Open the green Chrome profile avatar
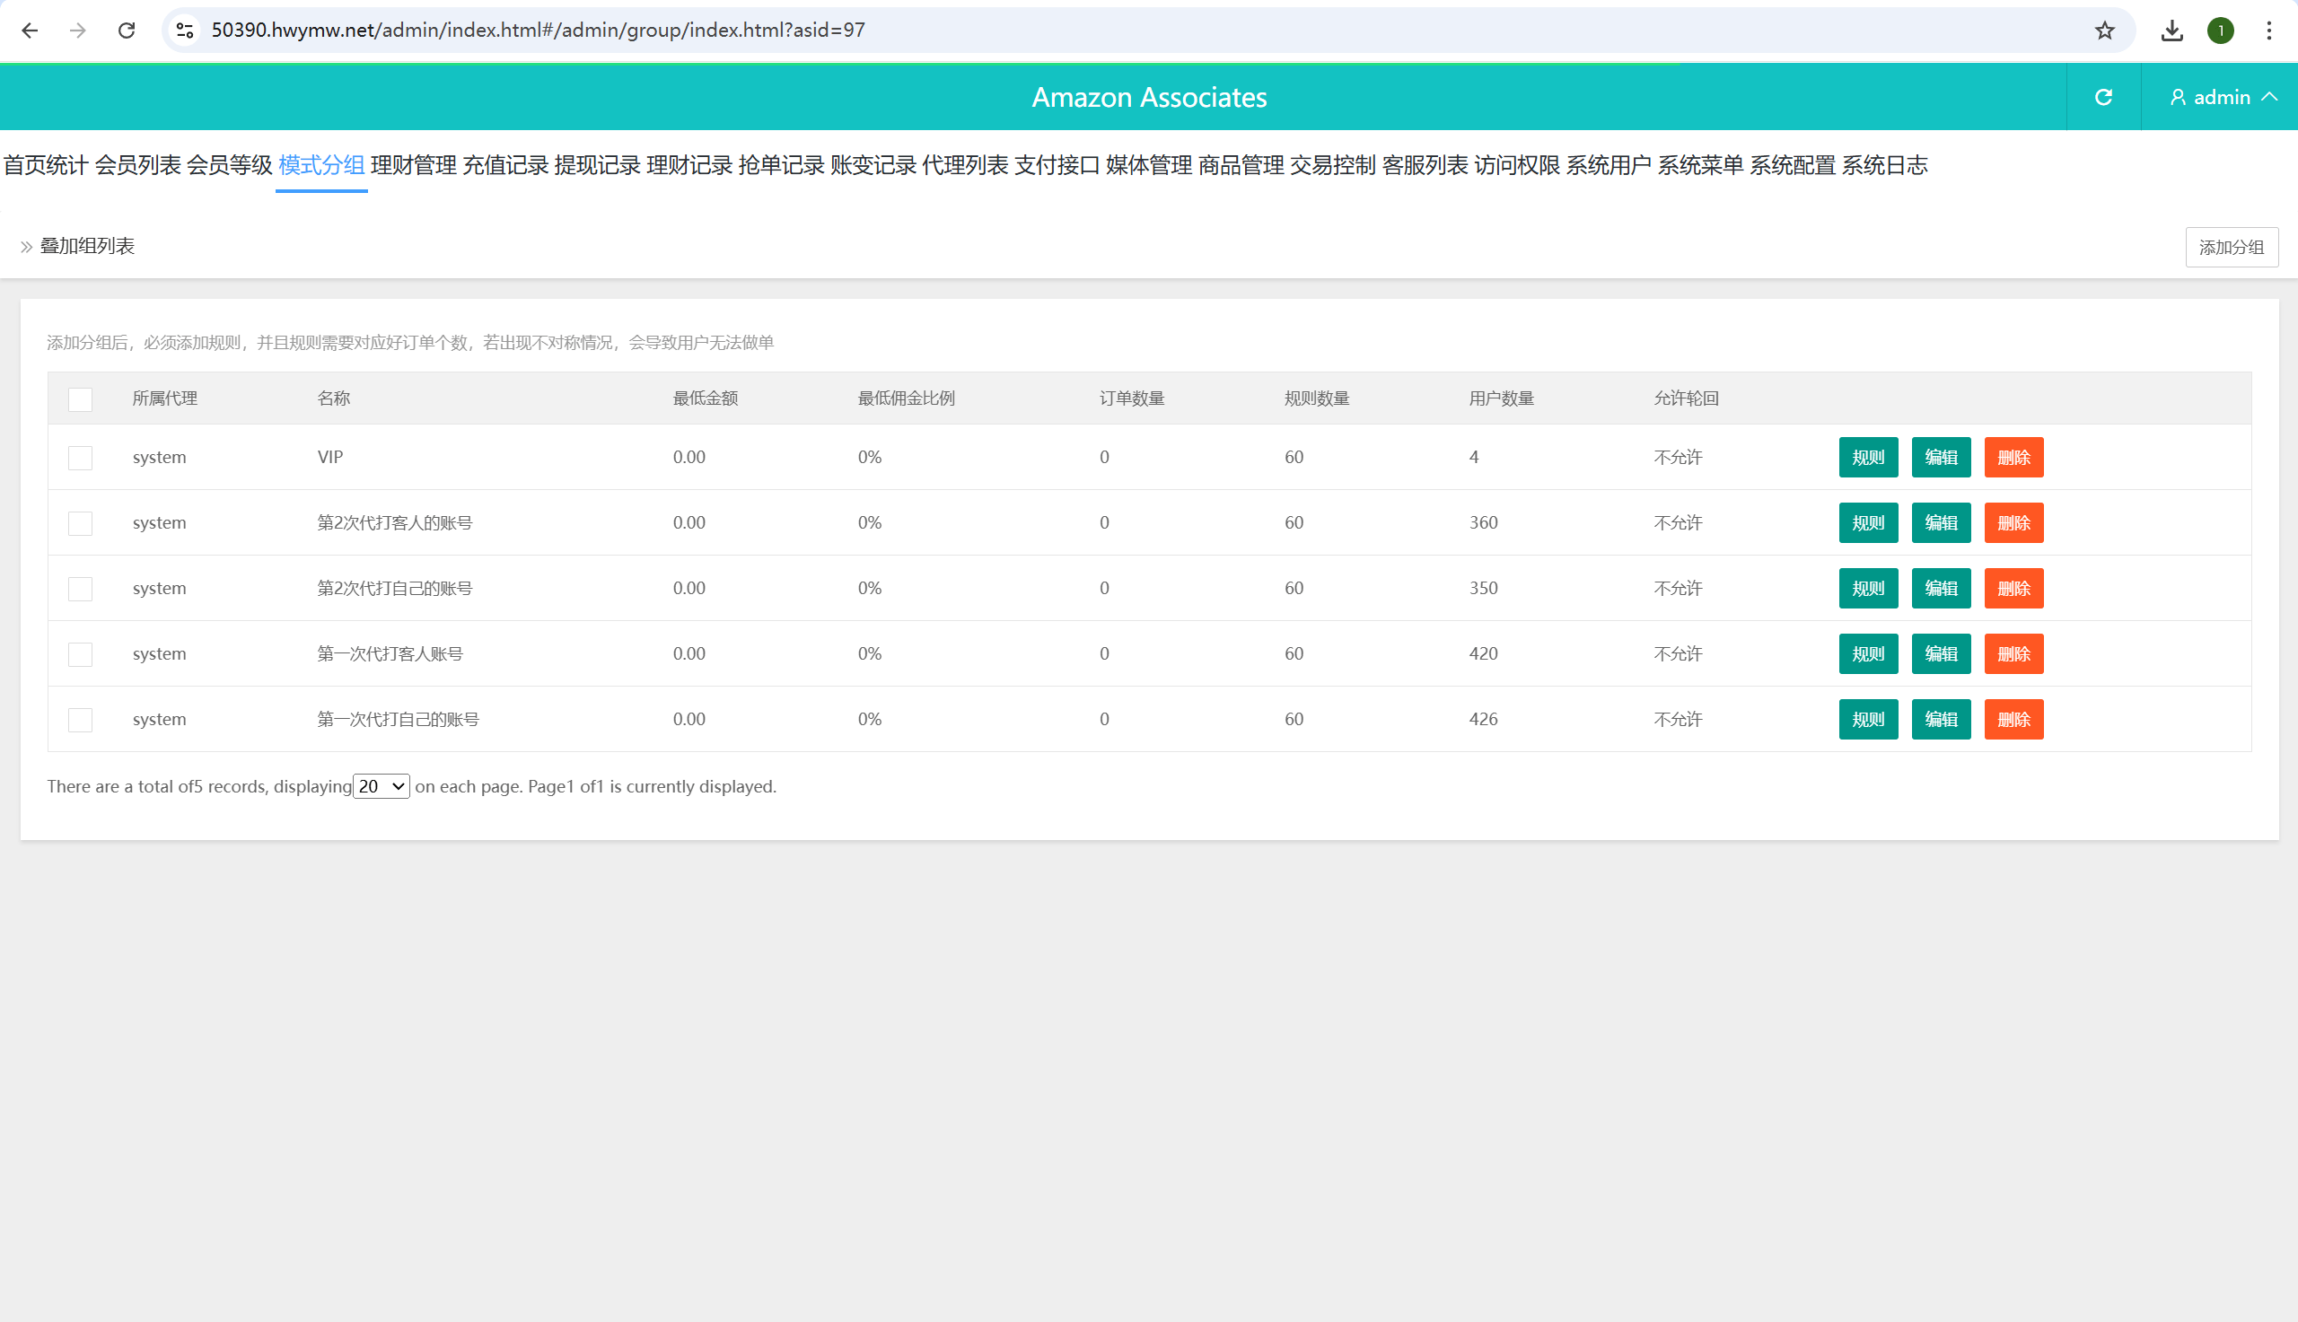Screen dimensions: 2298x1322 click(x=2221, y=31)
